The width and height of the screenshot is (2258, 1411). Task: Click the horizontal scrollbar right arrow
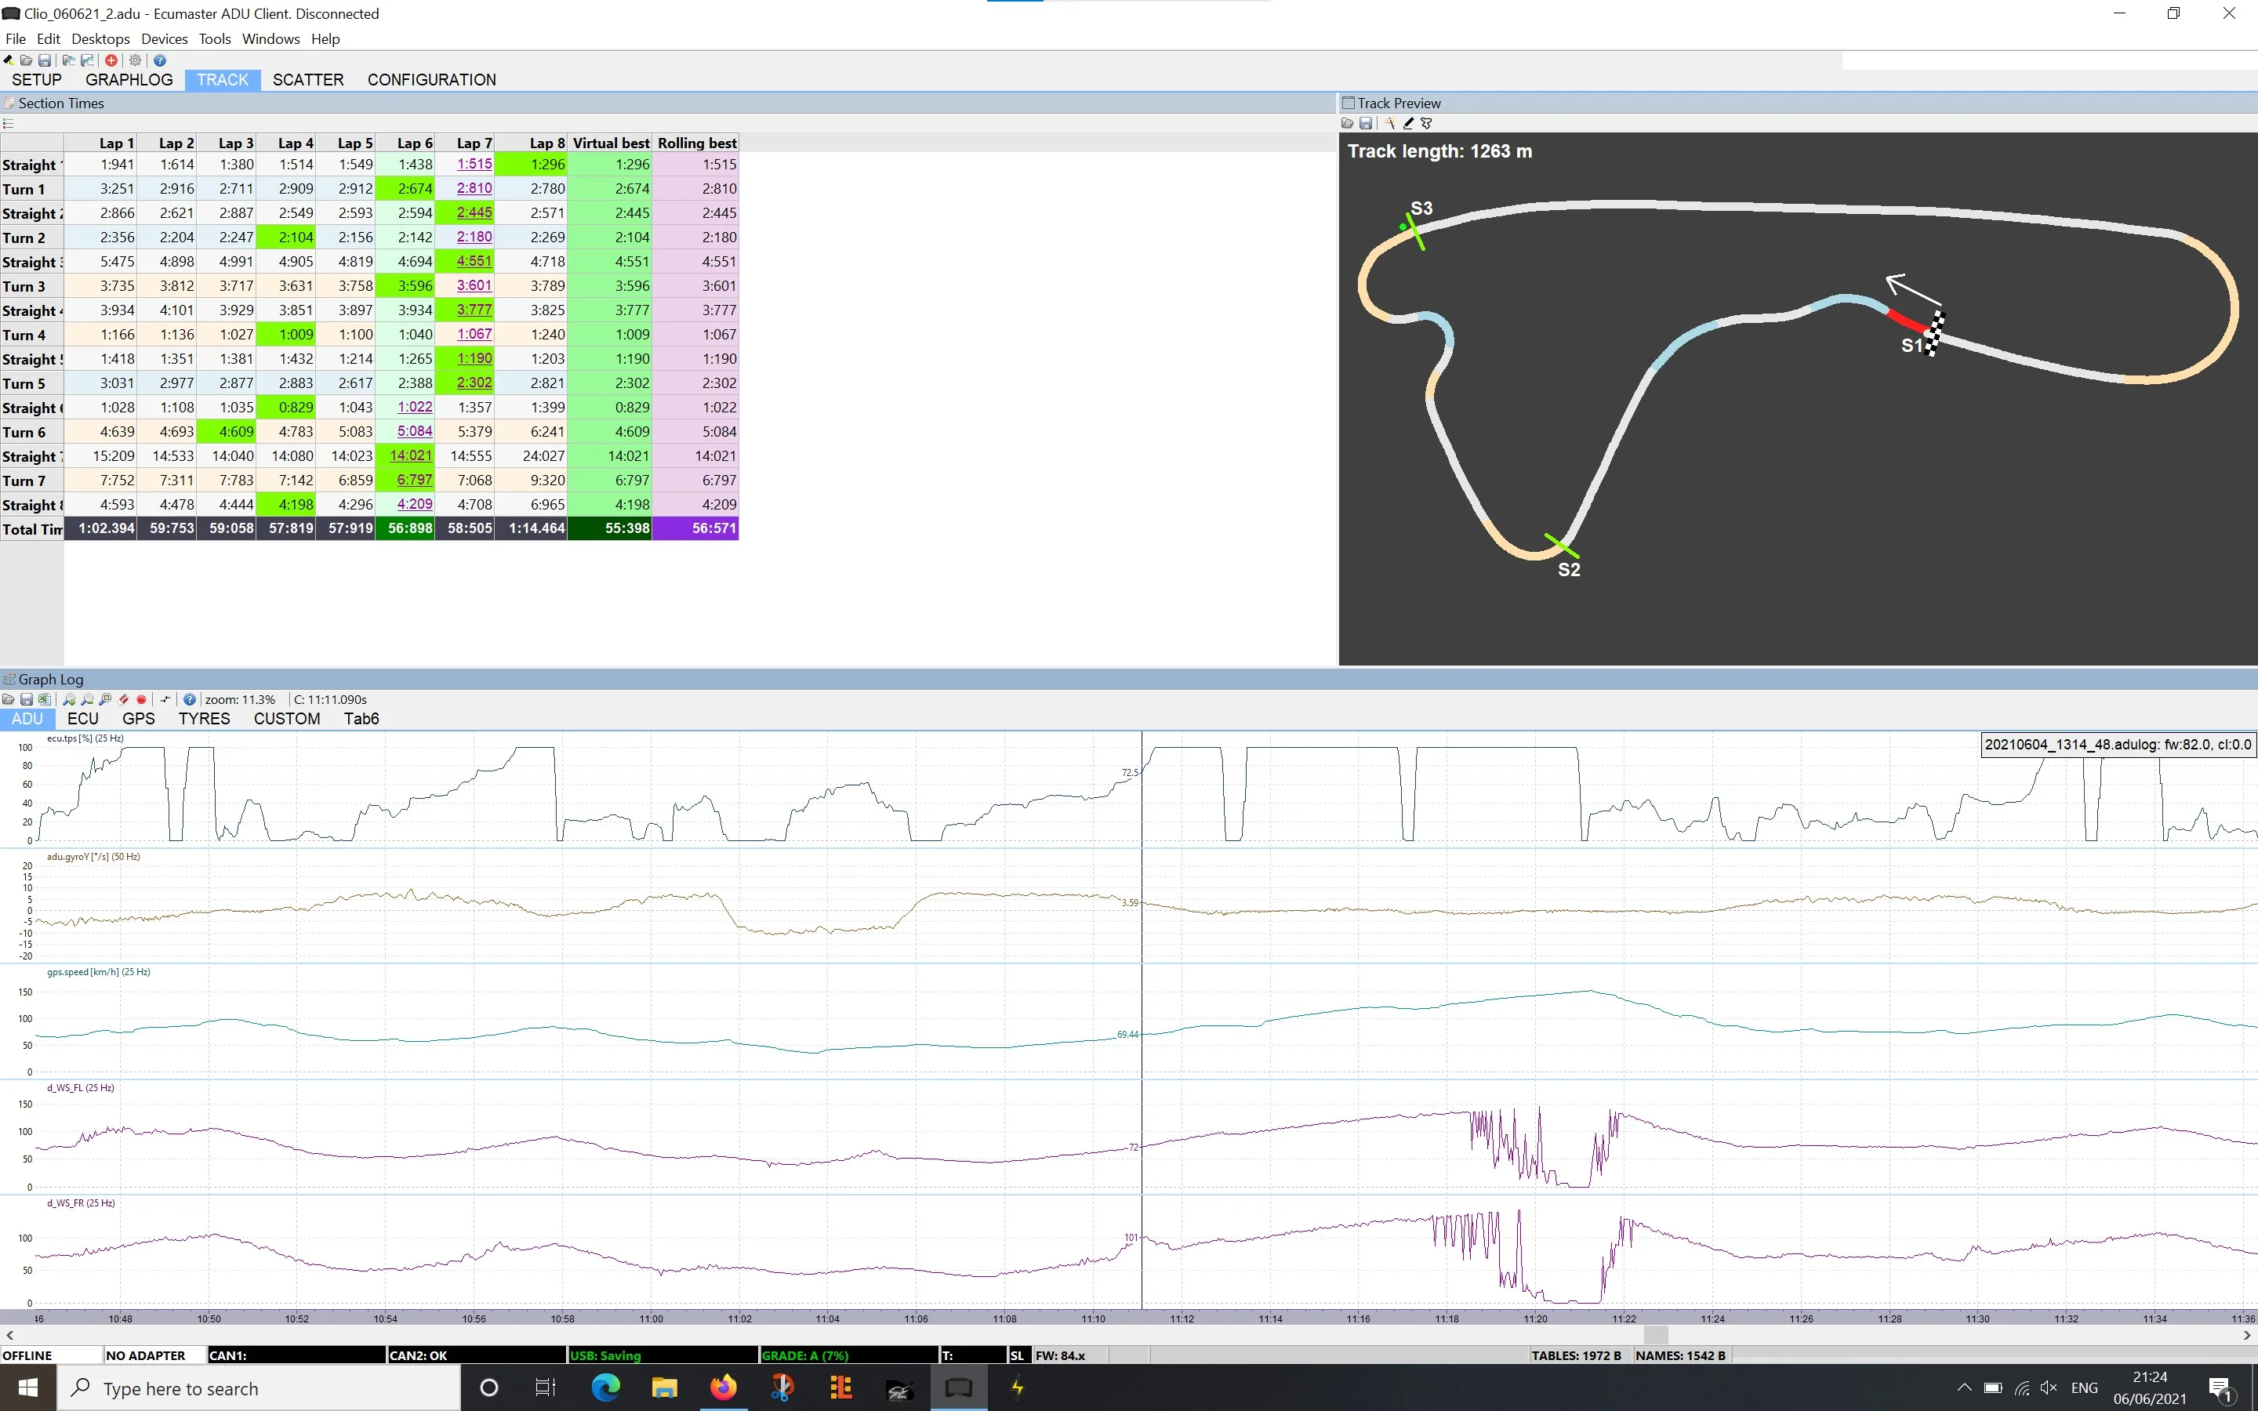click(2247, 1336)
